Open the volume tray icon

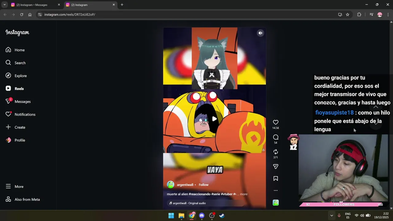click(x=362, y=215)
